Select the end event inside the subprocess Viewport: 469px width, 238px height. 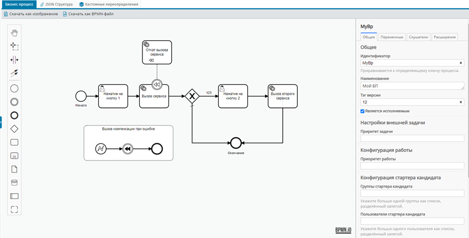(157, 149)
